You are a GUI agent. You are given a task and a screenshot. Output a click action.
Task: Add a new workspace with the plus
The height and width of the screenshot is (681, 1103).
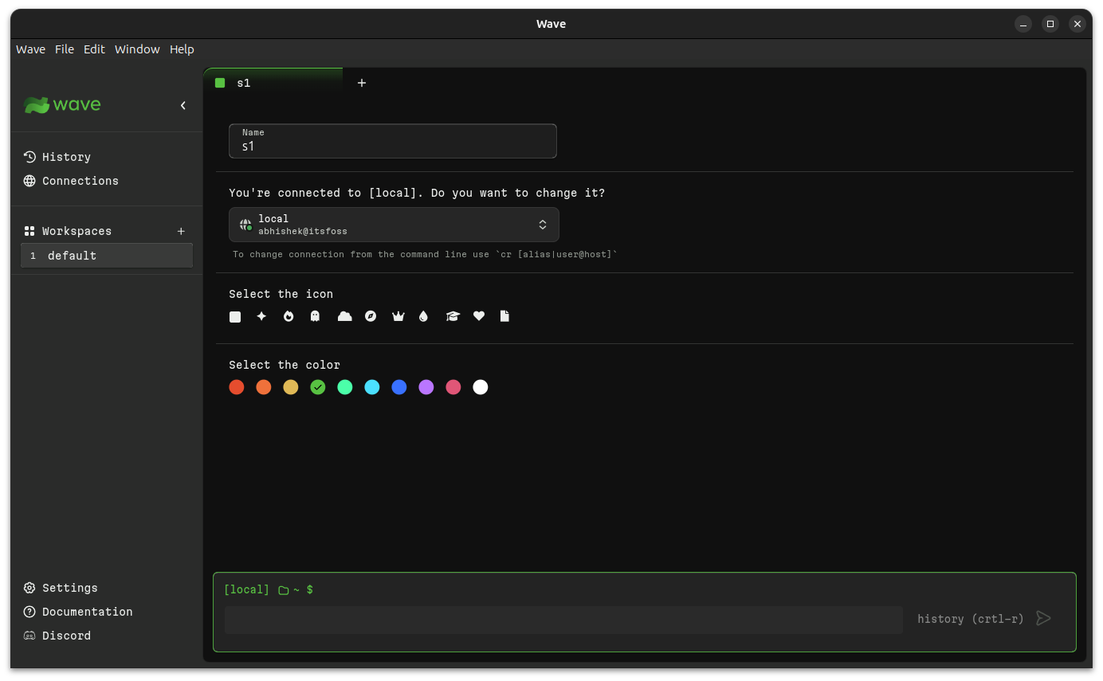click(181, 231)
